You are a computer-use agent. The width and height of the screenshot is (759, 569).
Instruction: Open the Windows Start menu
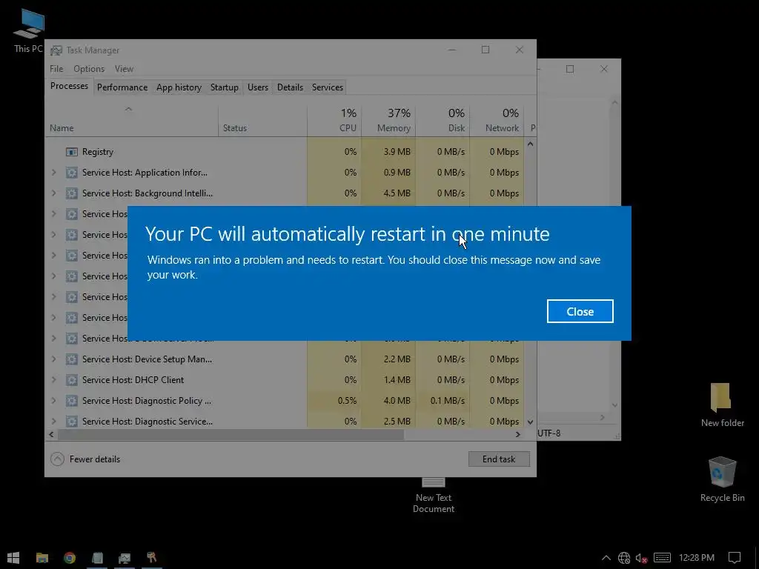(x=13, y=557)
